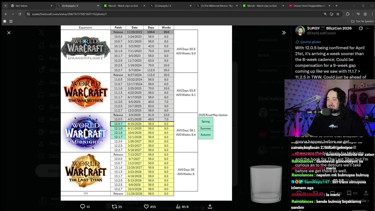Open the DarkLeafCoven profile avatar

(x=300, y=31)
